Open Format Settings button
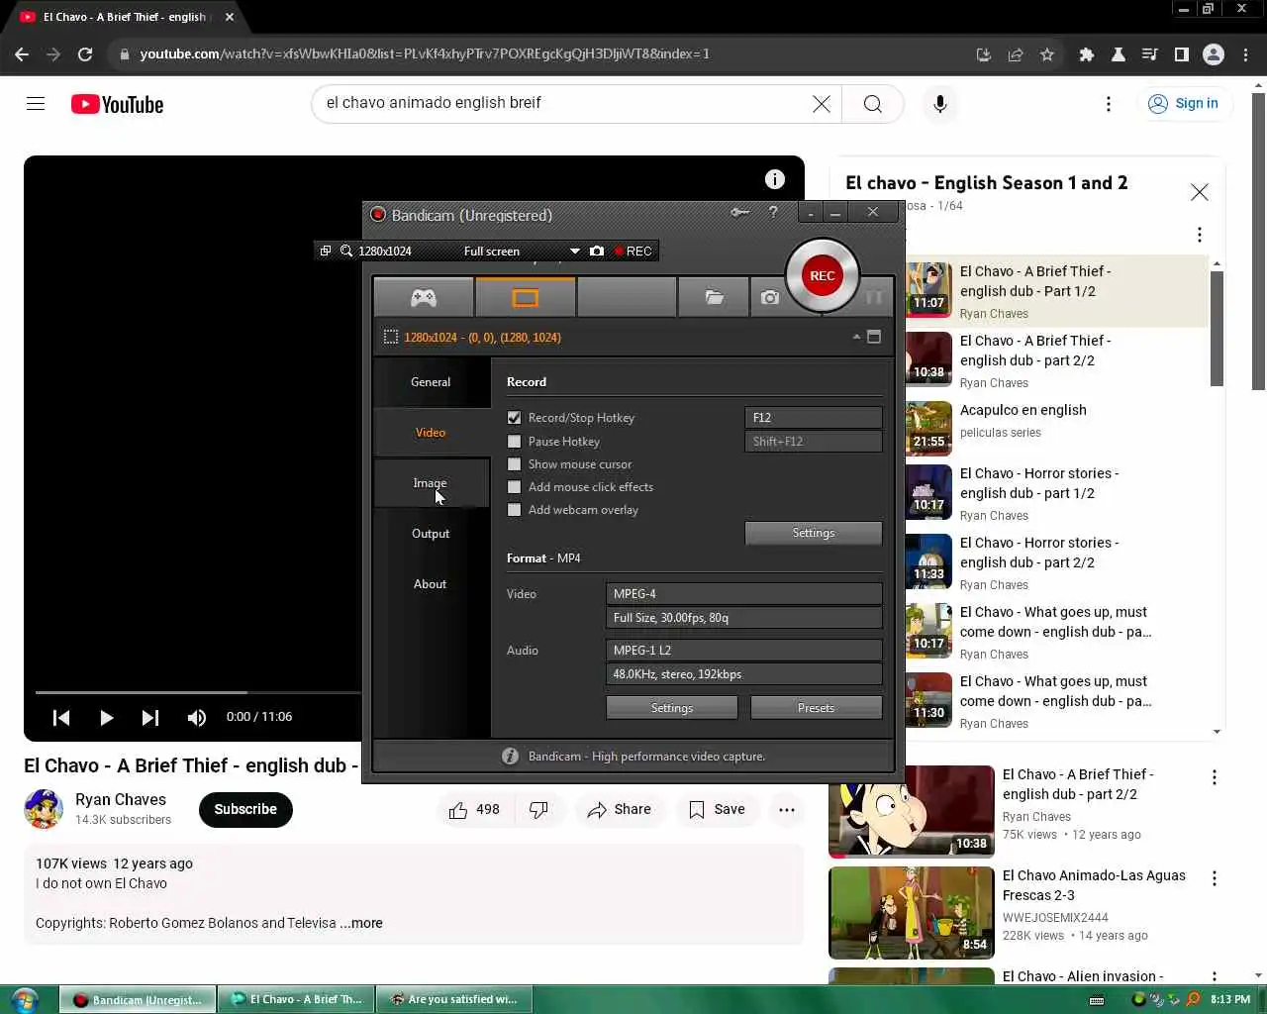The image size is (1267, 1014). click(x=672, y=708)
